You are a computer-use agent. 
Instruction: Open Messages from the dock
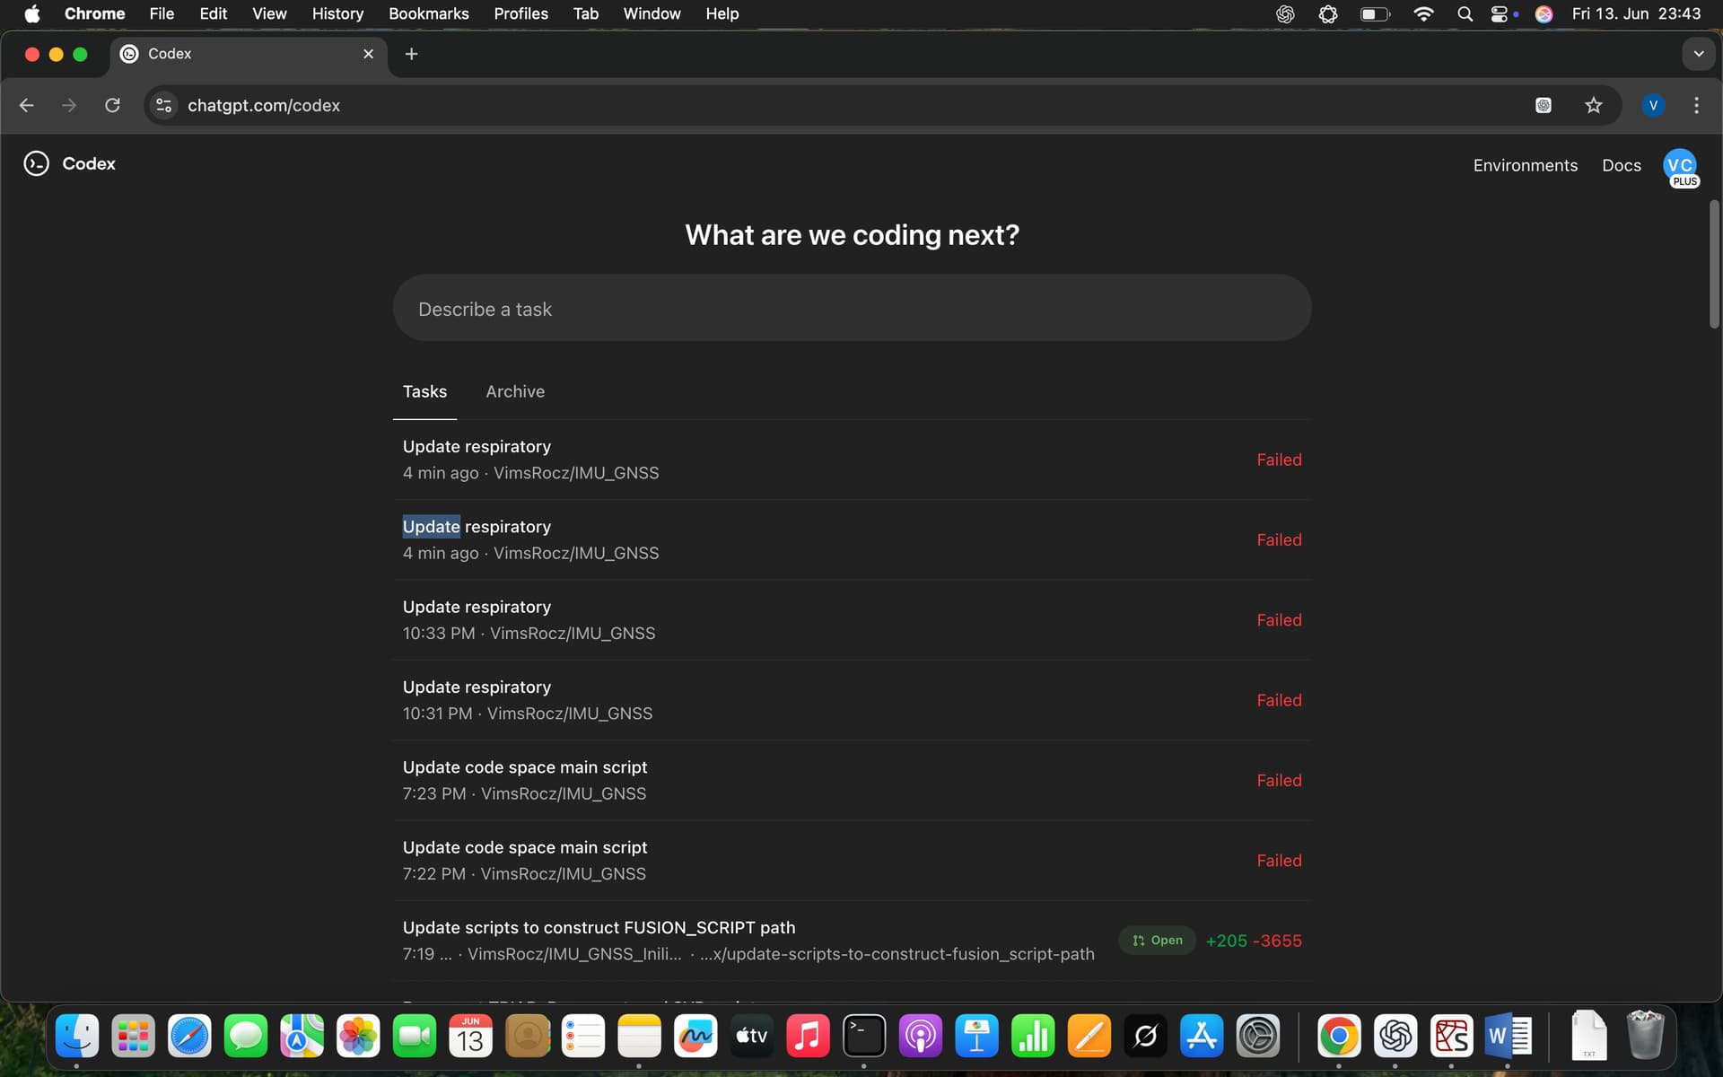coord(246,1036)
